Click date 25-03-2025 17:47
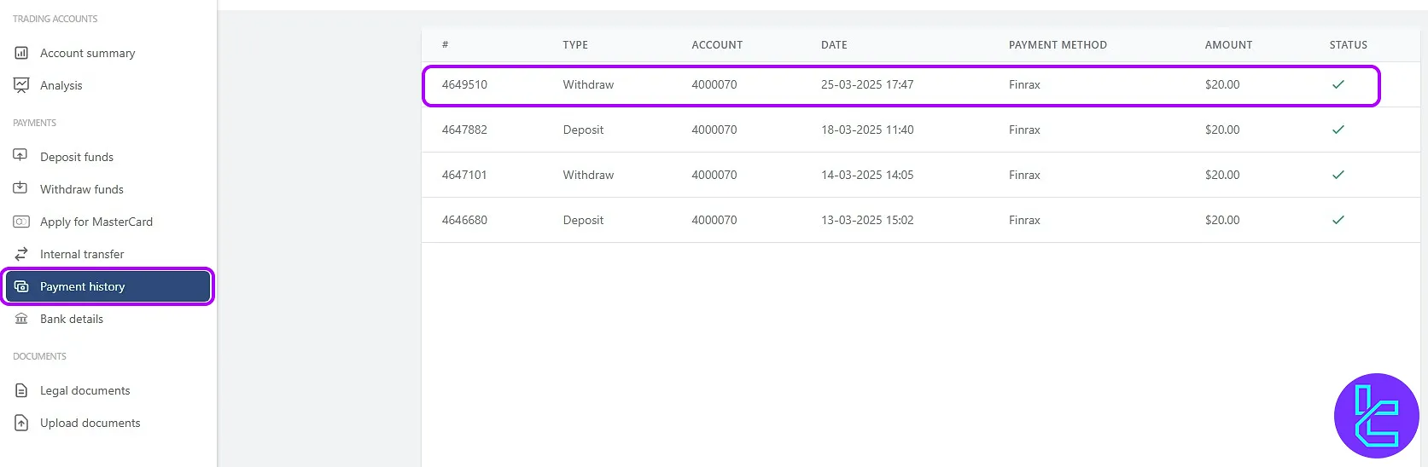The width and height of the screenshot is (1428, 467). point(867,84)
